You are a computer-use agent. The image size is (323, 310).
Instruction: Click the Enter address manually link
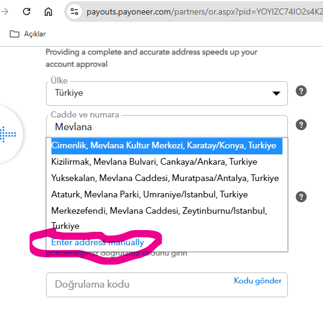[x=97, y=242]
